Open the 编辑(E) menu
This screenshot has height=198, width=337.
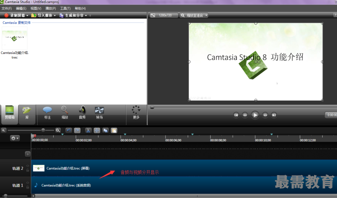coord(21,8)
